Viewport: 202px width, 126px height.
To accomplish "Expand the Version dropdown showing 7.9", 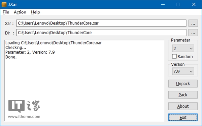I will (183, 71).
